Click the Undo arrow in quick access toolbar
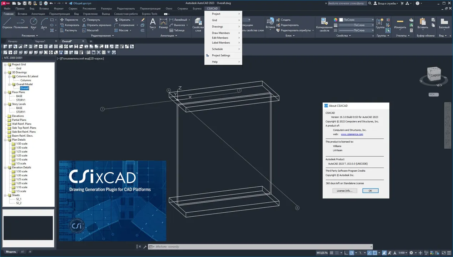Screen dimensions: 453x257 click(x=51, y=3)
